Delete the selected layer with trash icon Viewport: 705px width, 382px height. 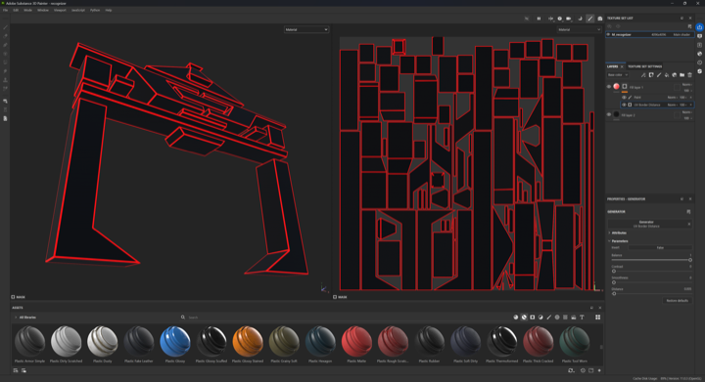coord(689,75)
